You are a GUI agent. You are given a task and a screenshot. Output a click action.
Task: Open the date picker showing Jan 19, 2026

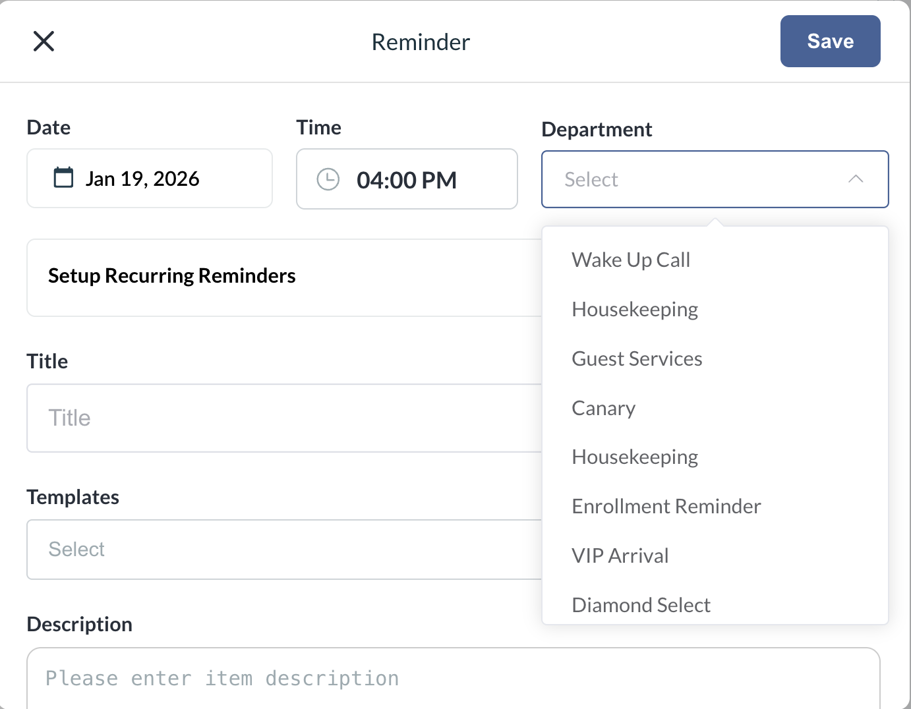[x=150, y=178]
